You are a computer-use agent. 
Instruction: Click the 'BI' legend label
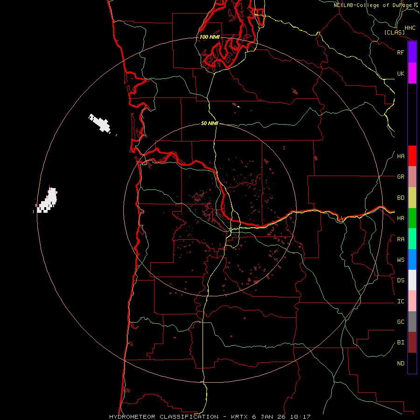coord(400,343)
